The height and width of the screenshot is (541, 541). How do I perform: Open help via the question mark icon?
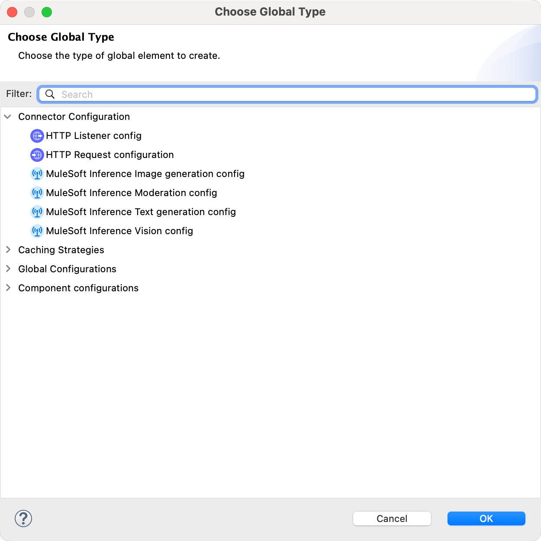(x=23, y=518)
